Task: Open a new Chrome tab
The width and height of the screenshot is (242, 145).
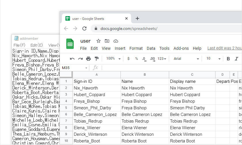Action: pyautogui.click(x=137, y=18)
